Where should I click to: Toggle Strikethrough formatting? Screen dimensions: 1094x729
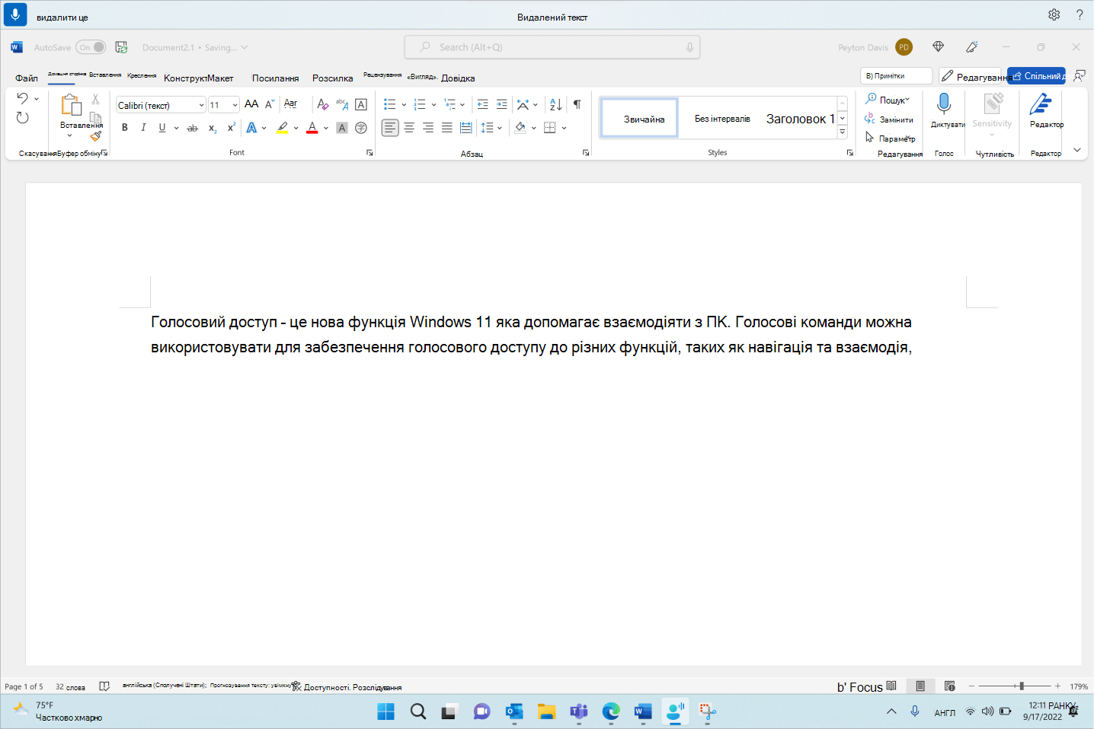coord(193,128)
